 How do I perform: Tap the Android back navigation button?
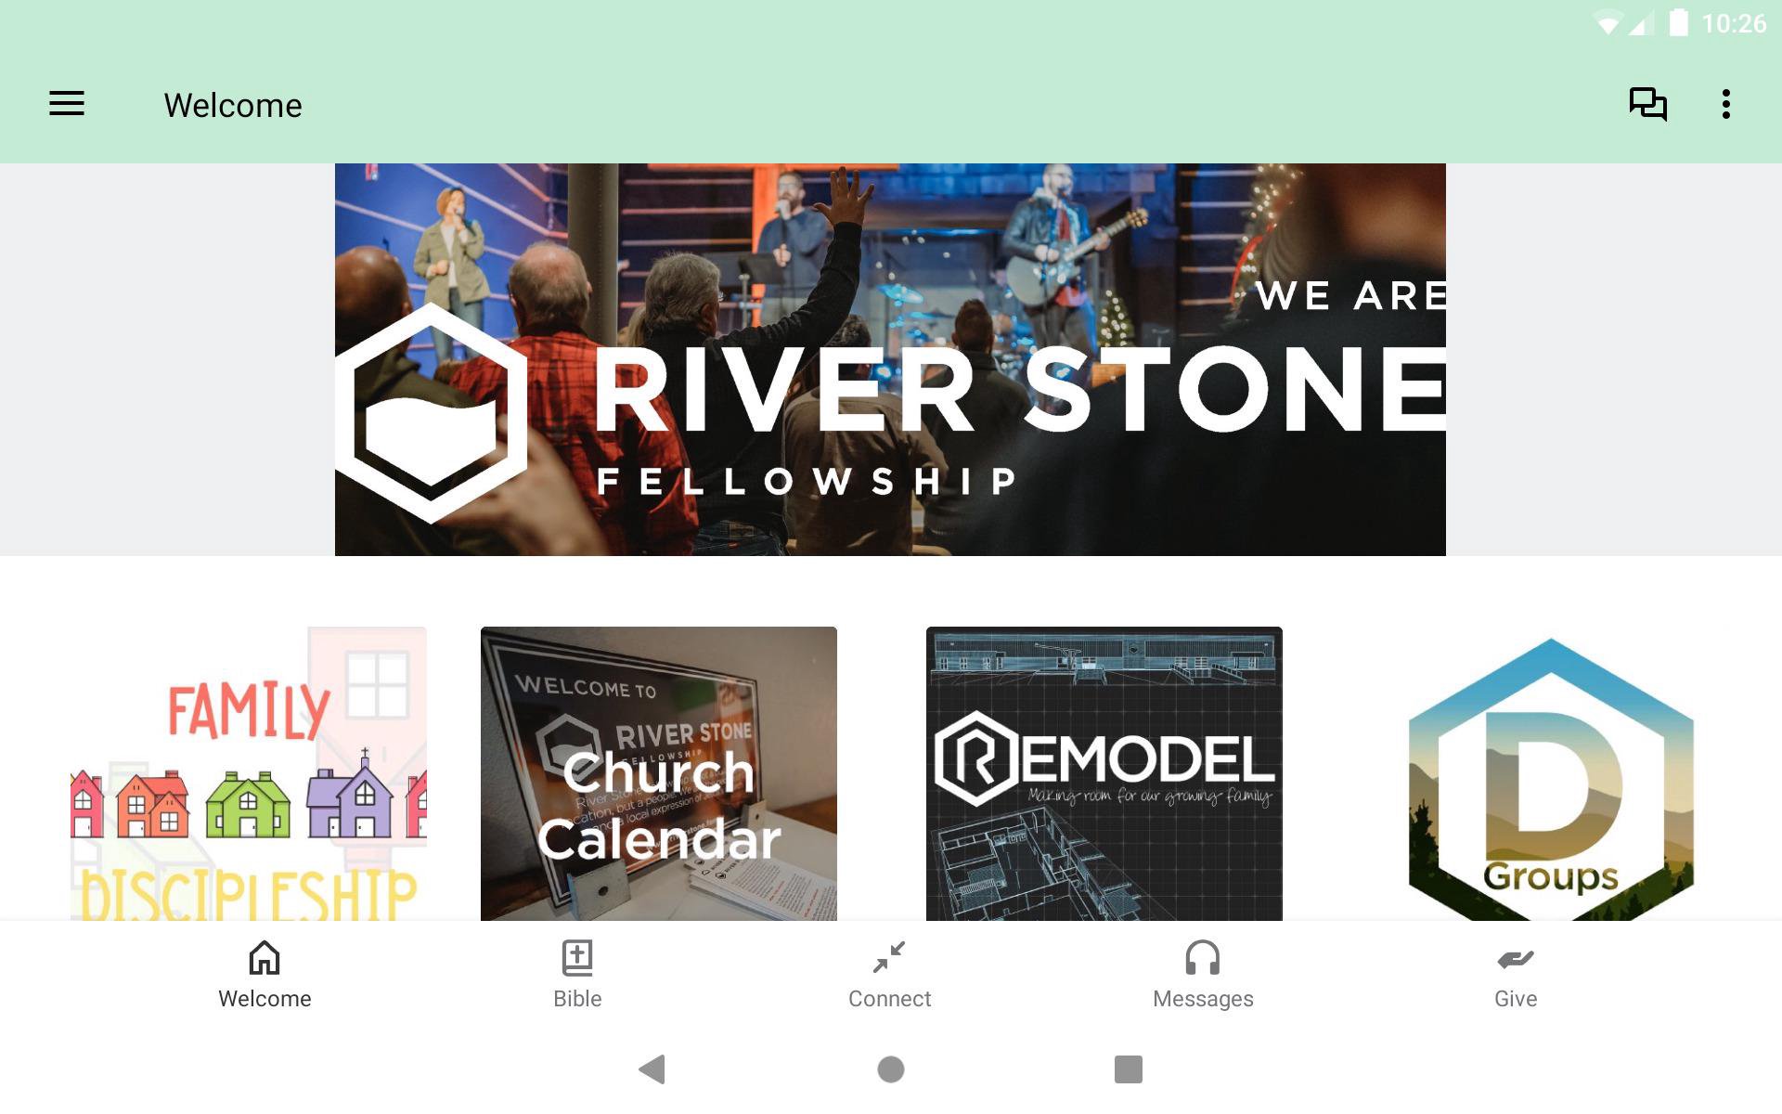coord(652,1069)
